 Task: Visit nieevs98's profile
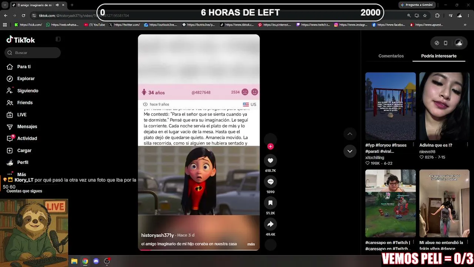tap(427, 152)
